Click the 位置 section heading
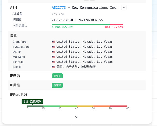The width and height of the screenshot is (157, 126). click(13, 35)
